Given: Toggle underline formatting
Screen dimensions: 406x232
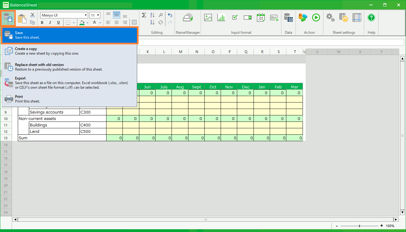Looking at the screenshot, I should click(x=58, y=23).
